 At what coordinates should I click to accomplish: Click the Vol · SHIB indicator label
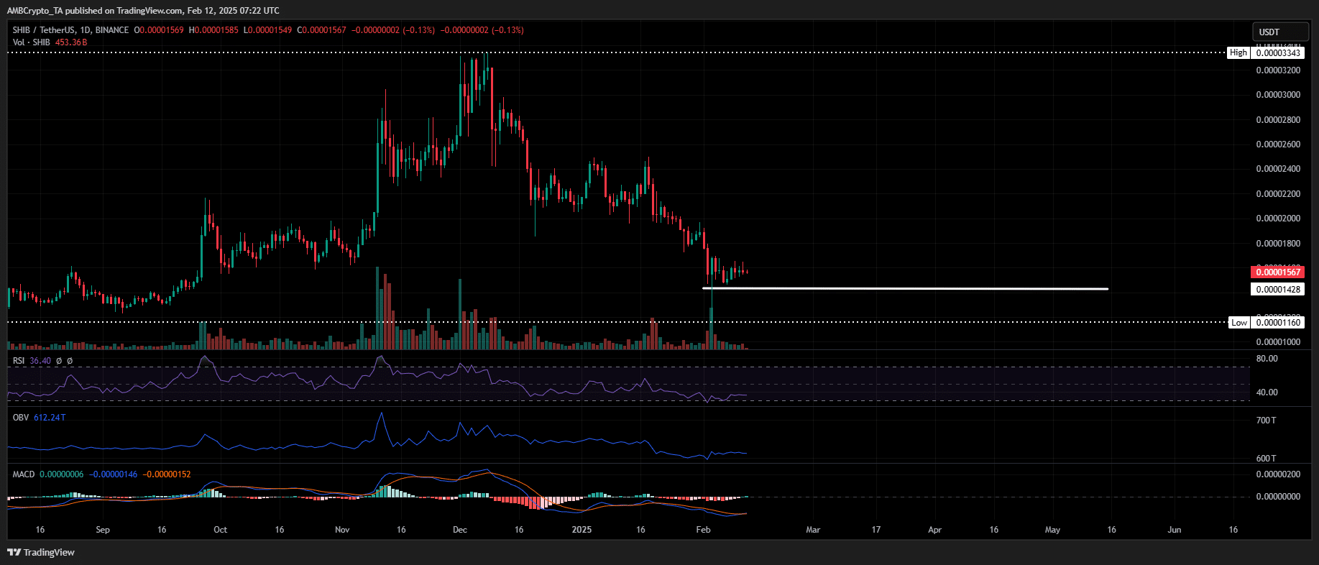(x=31, y=42)
